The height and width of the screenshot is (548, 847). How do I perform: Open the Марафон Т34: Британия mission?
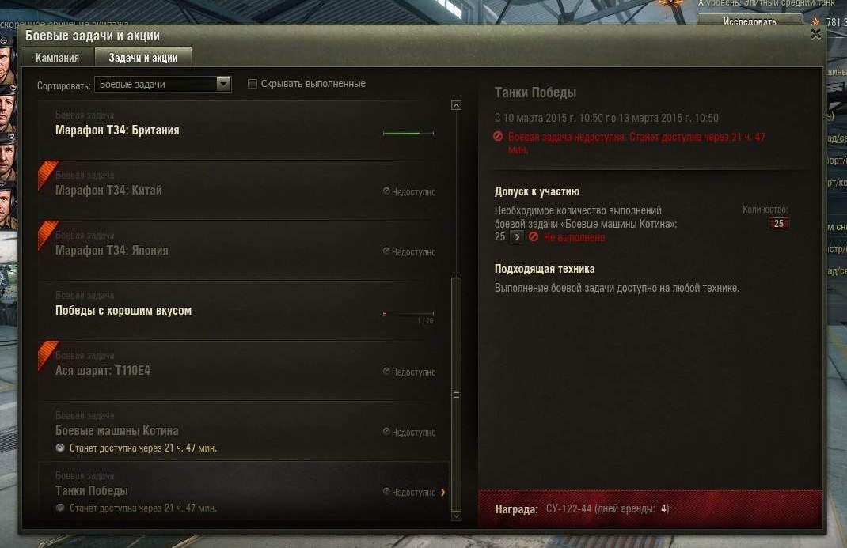[x=244, y=130]
